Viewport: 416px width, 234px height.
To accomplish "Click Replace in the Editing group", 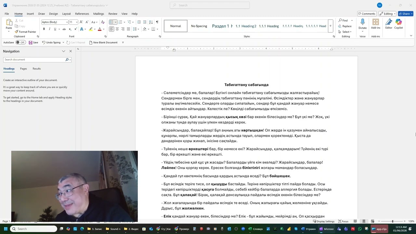I will (345, 26).
